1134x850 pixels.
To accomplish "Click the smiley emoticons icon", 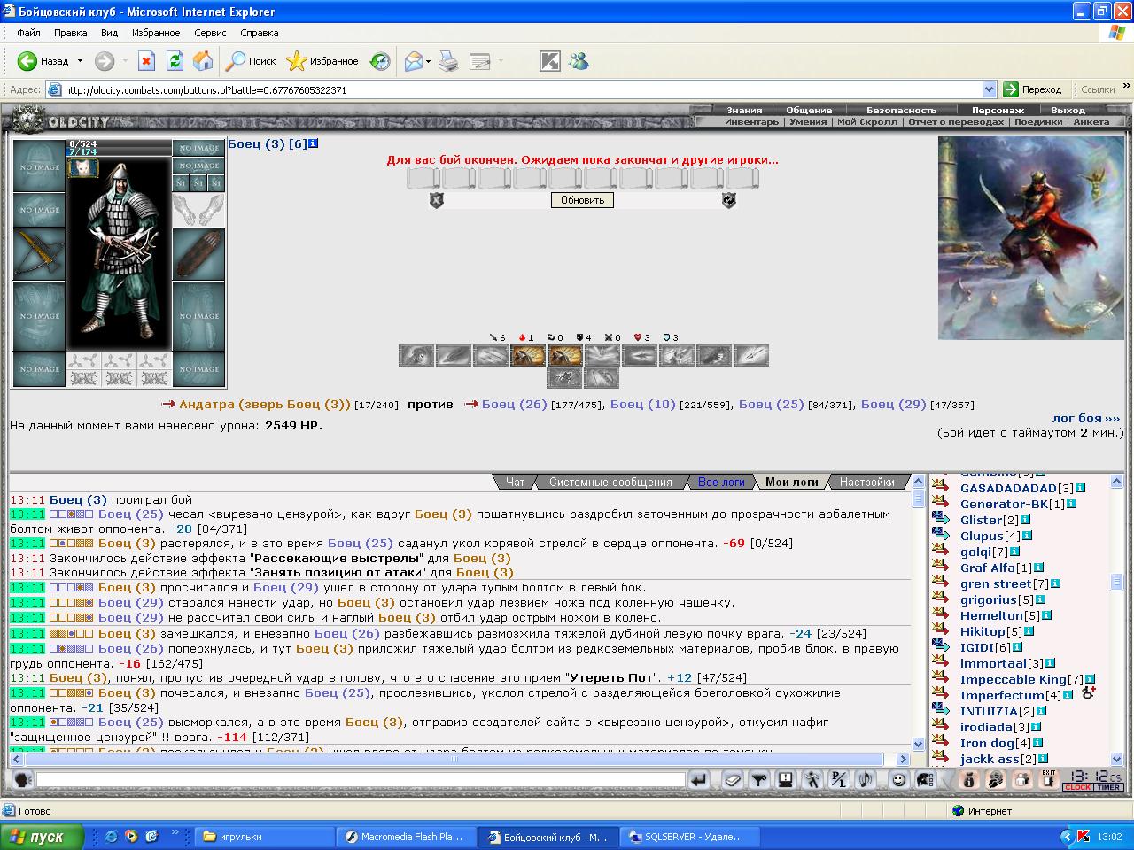I will click(899, 780).
